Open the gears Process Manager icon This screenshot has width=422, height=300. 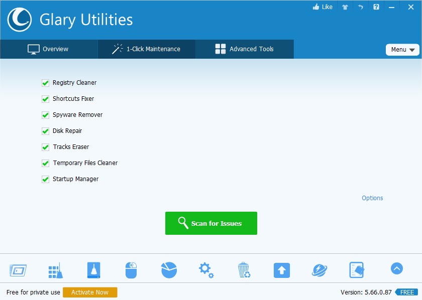(206, 270)
